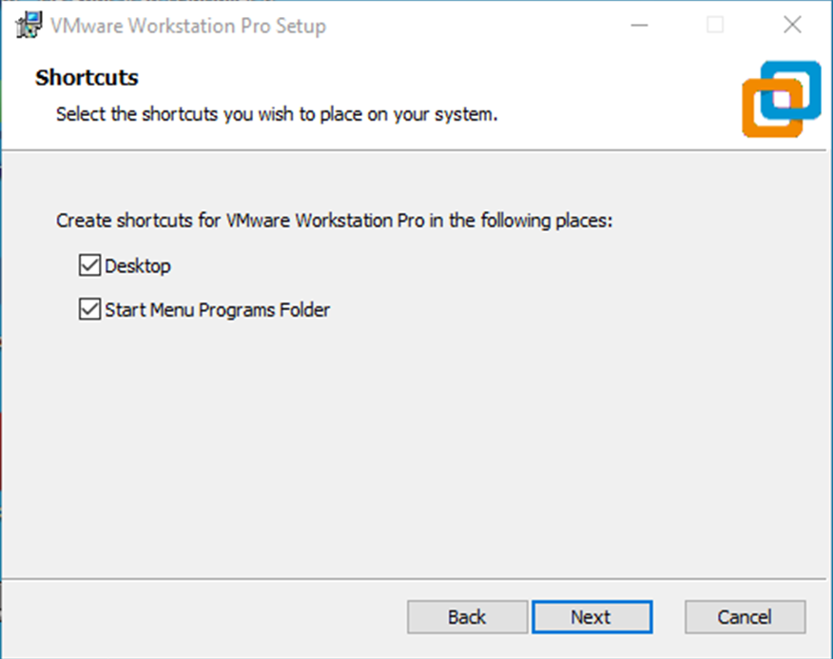
Task: Uncheck the Desktop shortcut checkbox
Action: (90, 266)
